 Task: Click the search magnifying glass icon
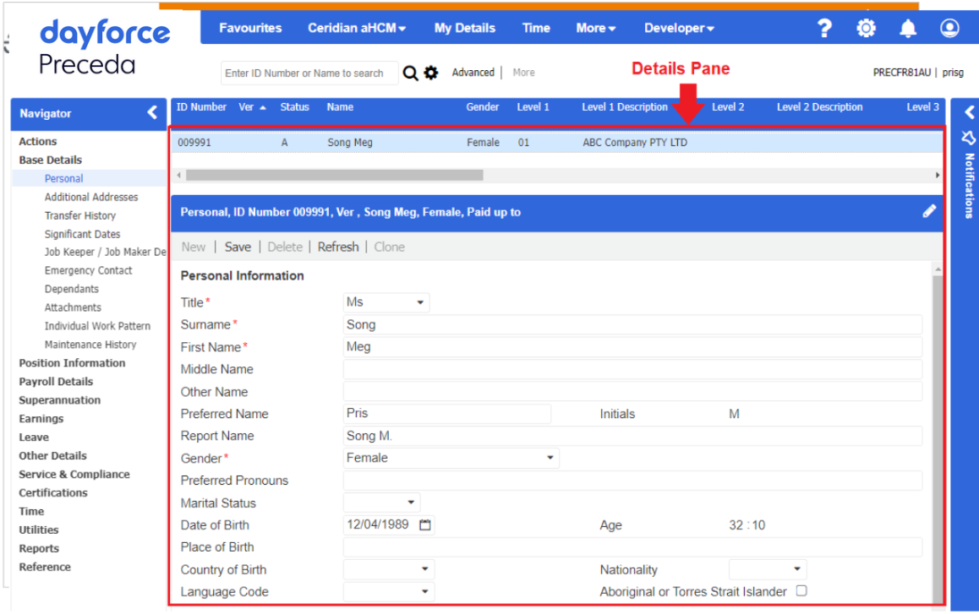410,73
